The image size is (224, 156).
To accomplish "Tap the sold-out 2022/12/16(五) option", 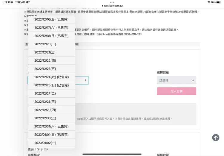I will coord(51,19).
